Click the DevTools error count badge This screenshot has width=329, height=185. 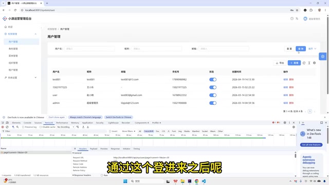[x=273, y=123]
